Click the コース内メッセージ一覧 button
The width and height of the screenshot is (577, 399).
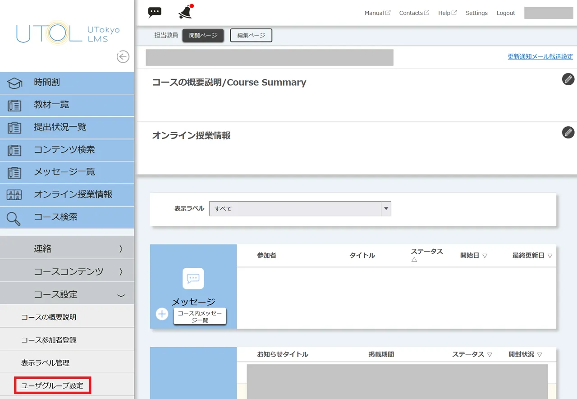200,316
